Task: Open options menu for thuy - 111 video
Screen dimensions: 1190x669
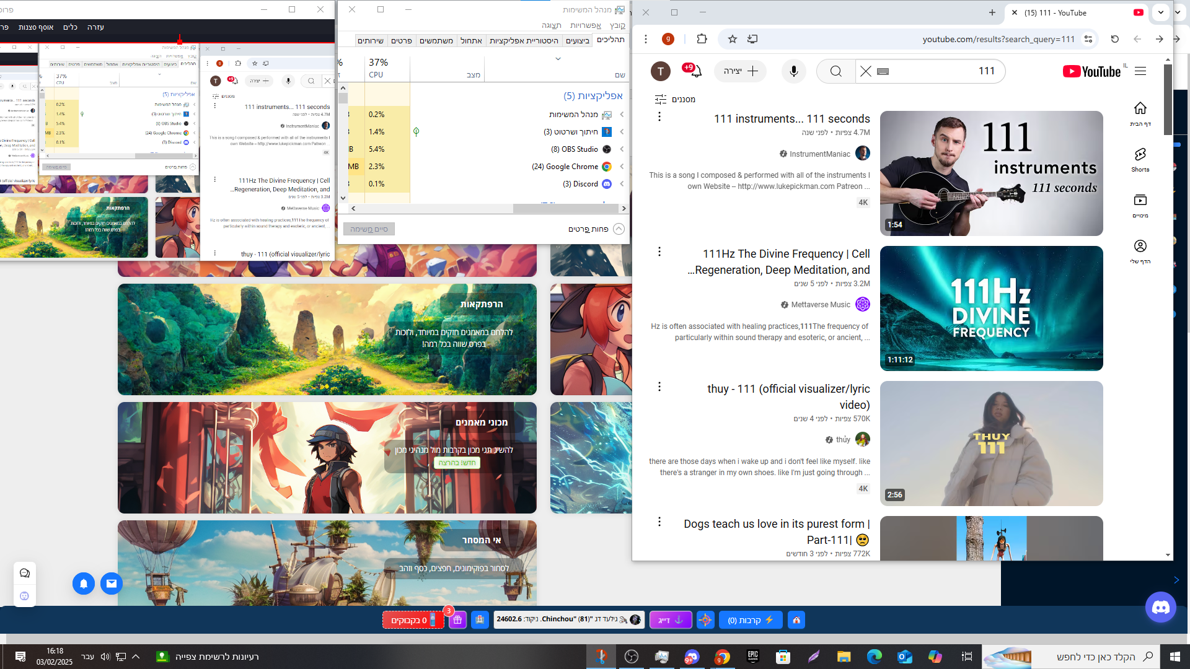Action: (x=659, y=387)
